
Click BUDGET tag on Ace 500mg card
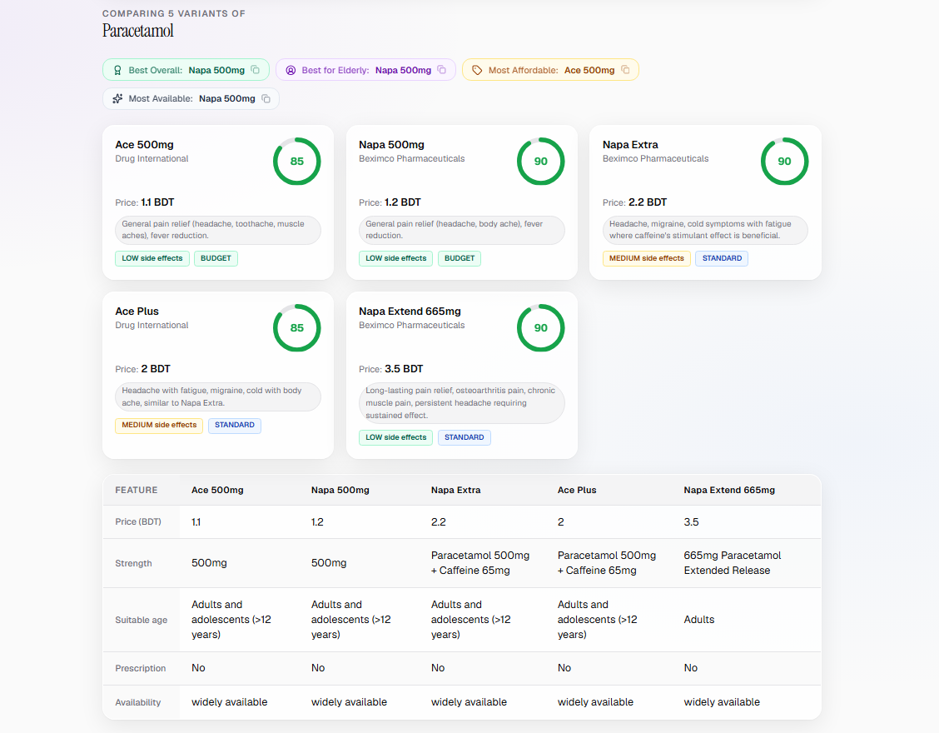216,258
